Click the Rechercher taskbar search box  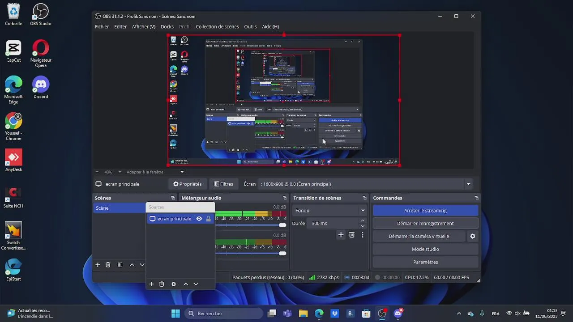(223, 314)
